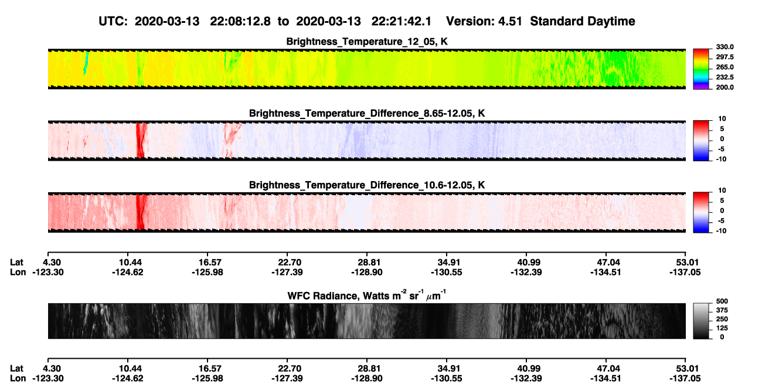Click the 'Brightness_Temperature_Difference_10.6-12.05, K' panel title
762x391 pixels.
[367, 185]
